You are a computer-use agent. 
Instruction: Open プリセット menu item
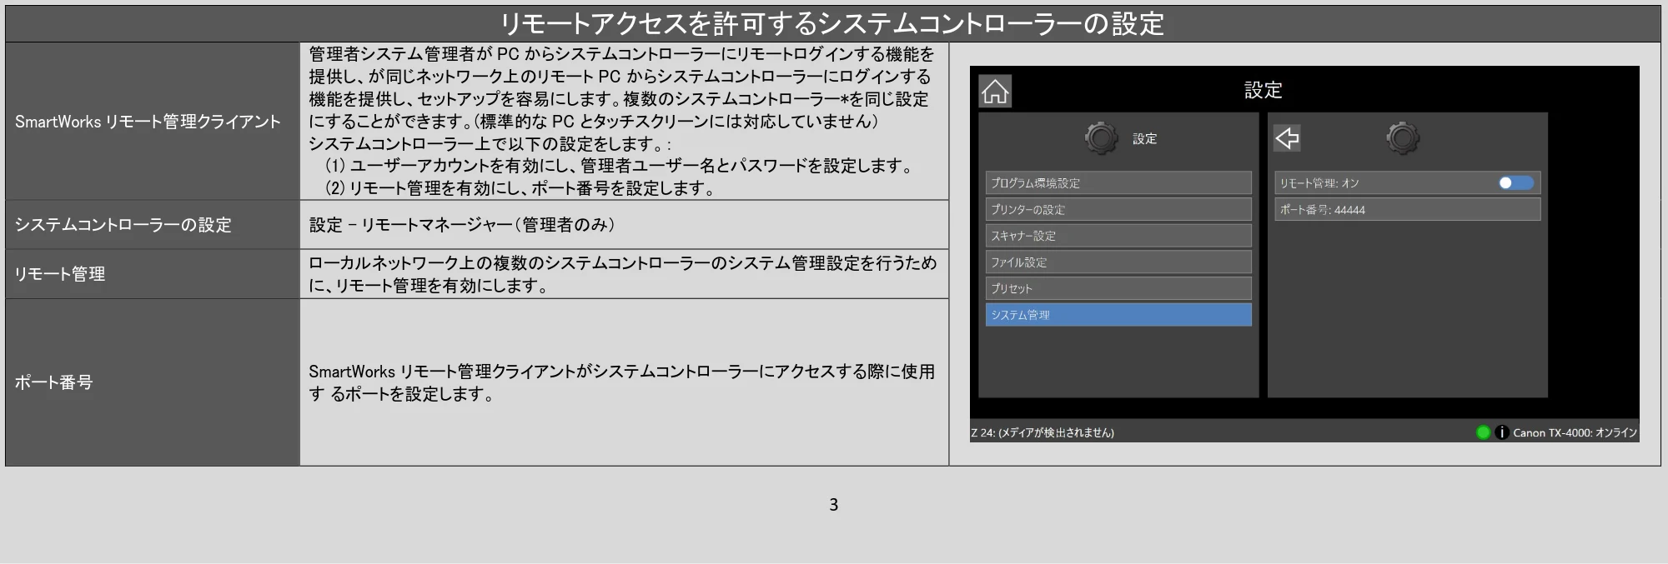click(x=1118, y=288)
